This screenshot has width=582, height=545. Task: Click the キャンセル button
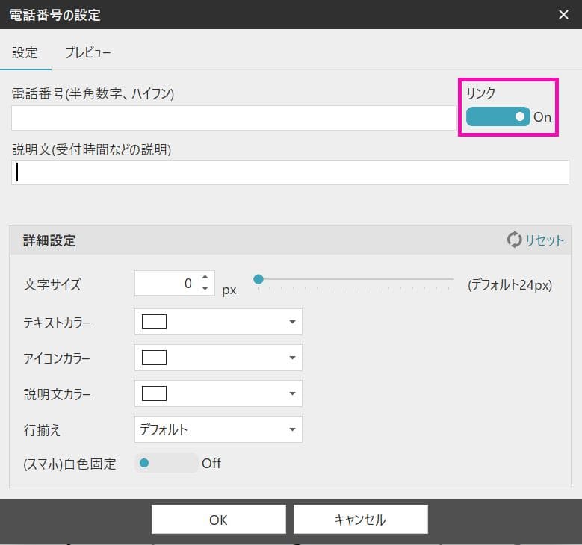pos(360,520)
